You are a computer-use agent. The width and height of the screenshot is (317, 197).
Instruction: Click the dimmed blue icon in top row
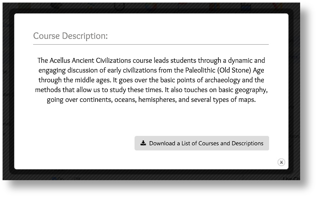click(245, 6)
